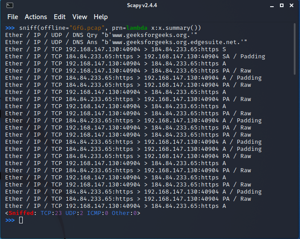Open the Help menu
The height and width of the screenshot is (239, 300).
[x=100, y=17]
